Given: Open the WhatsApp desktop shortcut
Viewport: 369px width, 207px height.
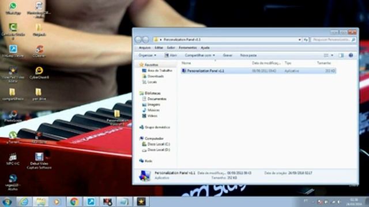Looking at the screenshot, I should pyautogui.click(x=13, y=8).
